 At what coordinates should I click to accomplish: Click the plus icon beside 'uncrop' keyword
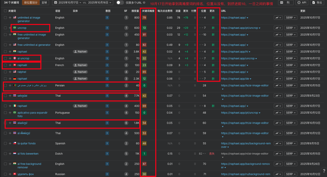[x=10, y=28]
